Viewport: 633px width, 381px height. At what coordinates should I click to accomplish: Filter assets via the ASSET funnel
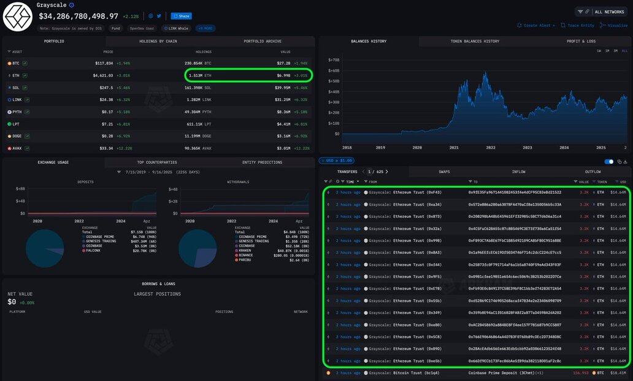(9, 52)
